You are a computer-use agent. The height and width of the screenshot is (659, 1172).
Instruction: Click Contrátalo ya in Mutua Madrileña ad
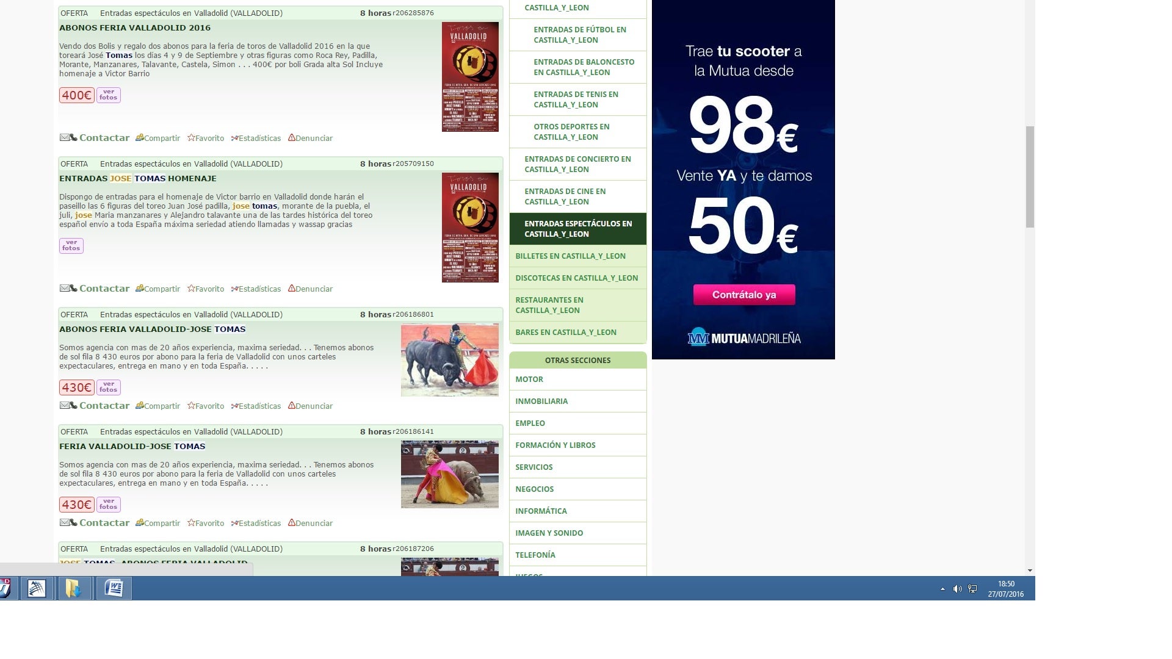(x=744, y=295)
